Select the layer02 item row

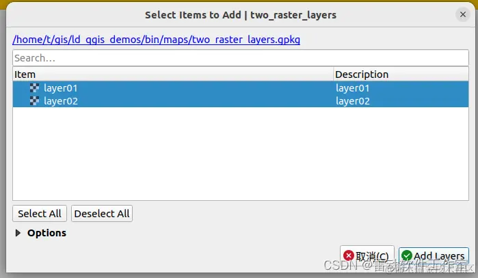coord(241,101)
